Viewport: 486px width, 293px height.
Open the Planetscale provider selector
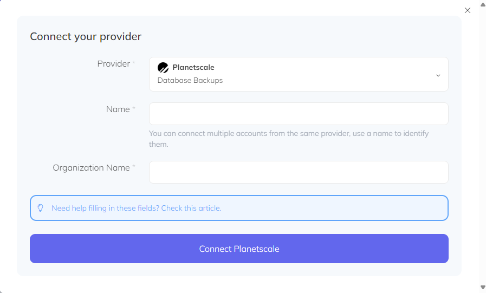point(298,74)
